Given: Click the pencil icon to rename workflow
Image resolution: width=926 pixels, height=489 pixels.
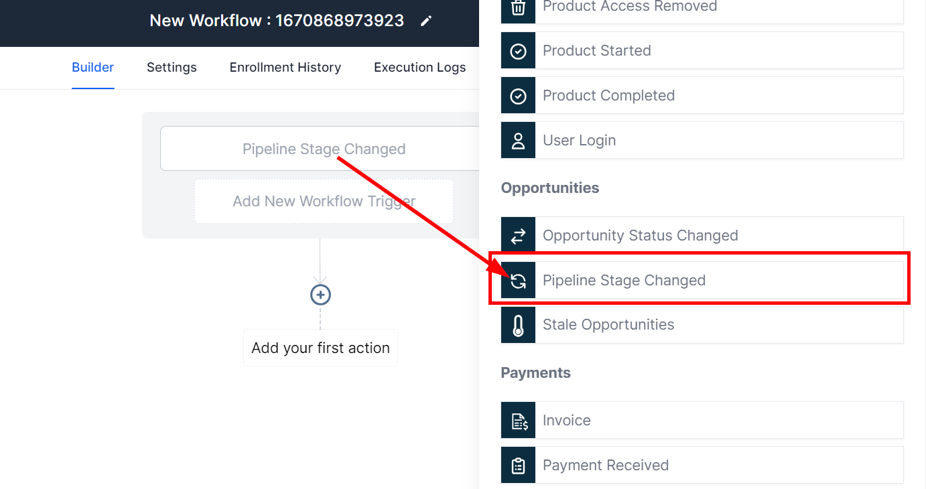Looking at the screenshot, I should (425, 21).
